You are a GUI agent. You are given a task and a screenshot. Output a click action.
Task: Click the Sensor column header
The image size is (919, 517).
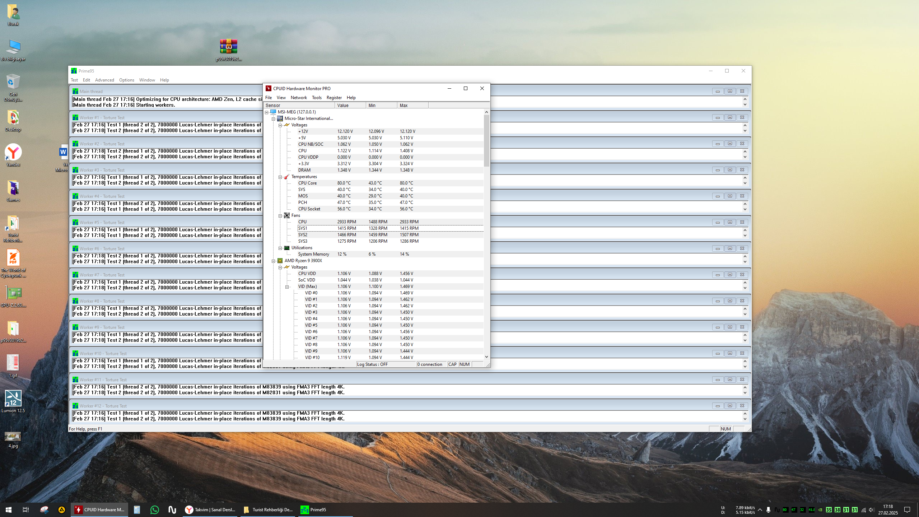(299, 105)
